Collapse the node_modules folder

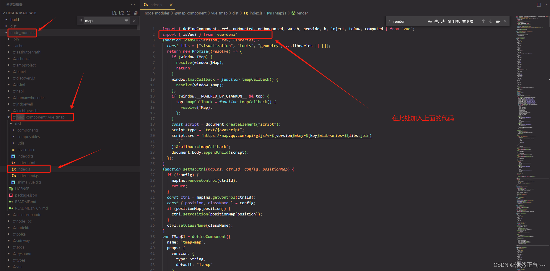coord(22,33)
